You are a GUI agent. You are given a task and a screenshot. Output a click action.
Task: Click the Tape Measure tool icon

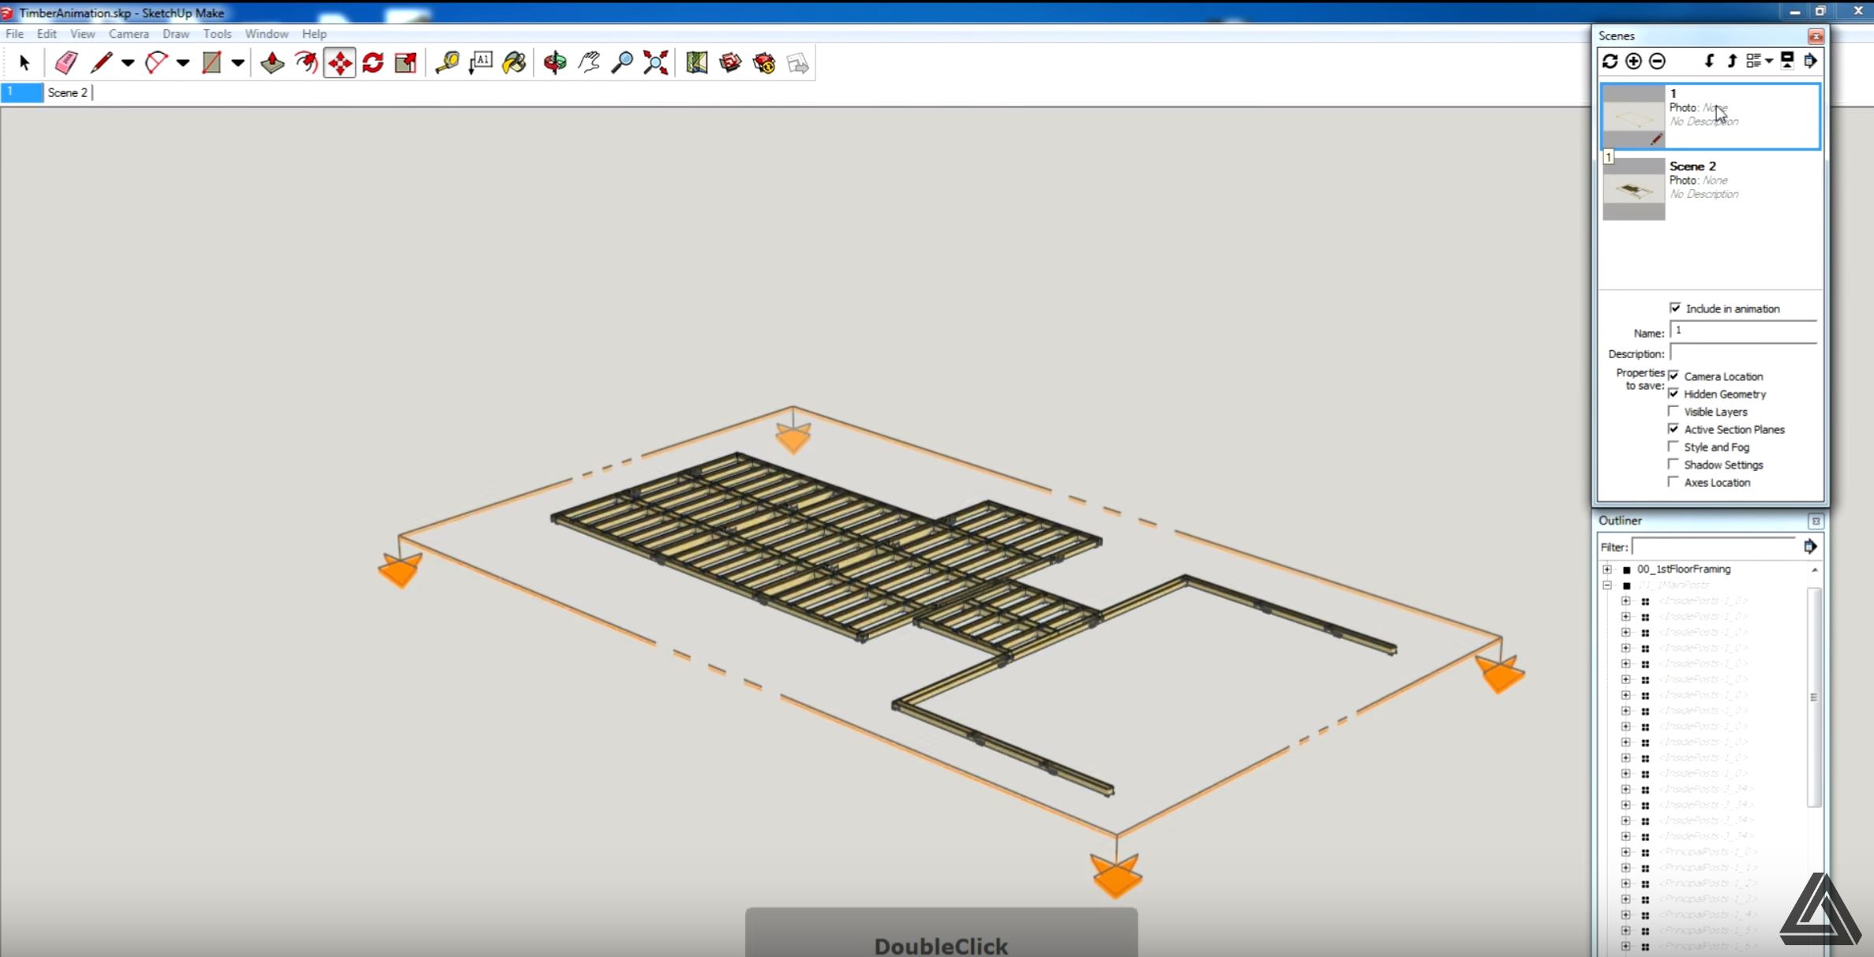[449, 62]
